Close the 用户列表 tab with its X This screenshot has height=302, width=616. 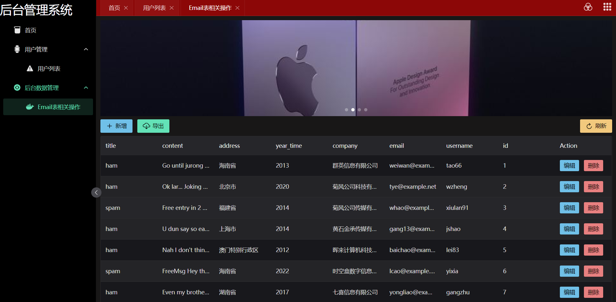(172, 8)
